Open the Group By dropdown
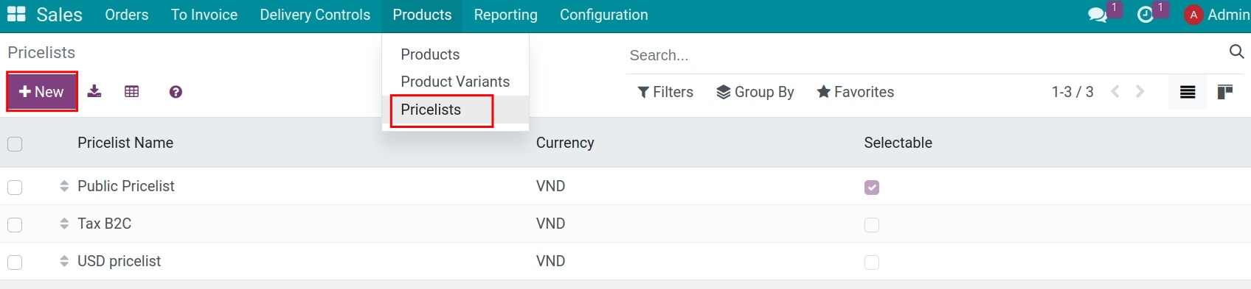Viewport: 1251px width, 289px height. tap(755, 92)
